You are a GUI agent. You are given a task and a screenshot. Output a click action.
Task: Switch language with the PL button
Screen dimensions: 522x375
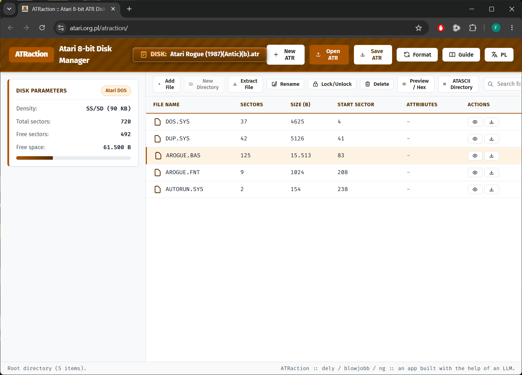tap(499, 55)
